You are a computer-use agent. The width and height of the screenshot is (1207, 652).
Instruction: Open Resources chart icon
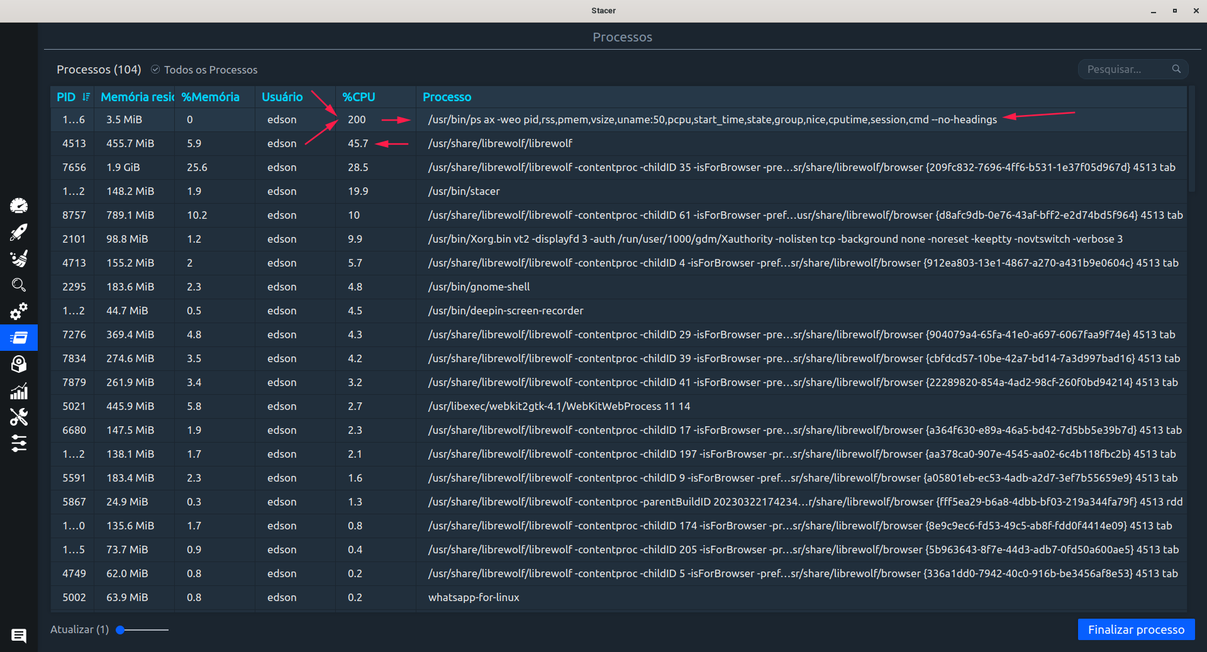coord(19,391)
